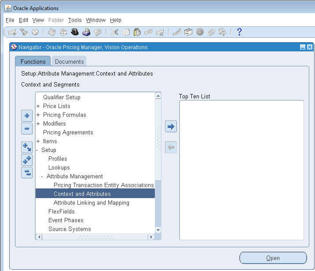Select Profiles under Setup
315x271 pixels.
[58, 159]
